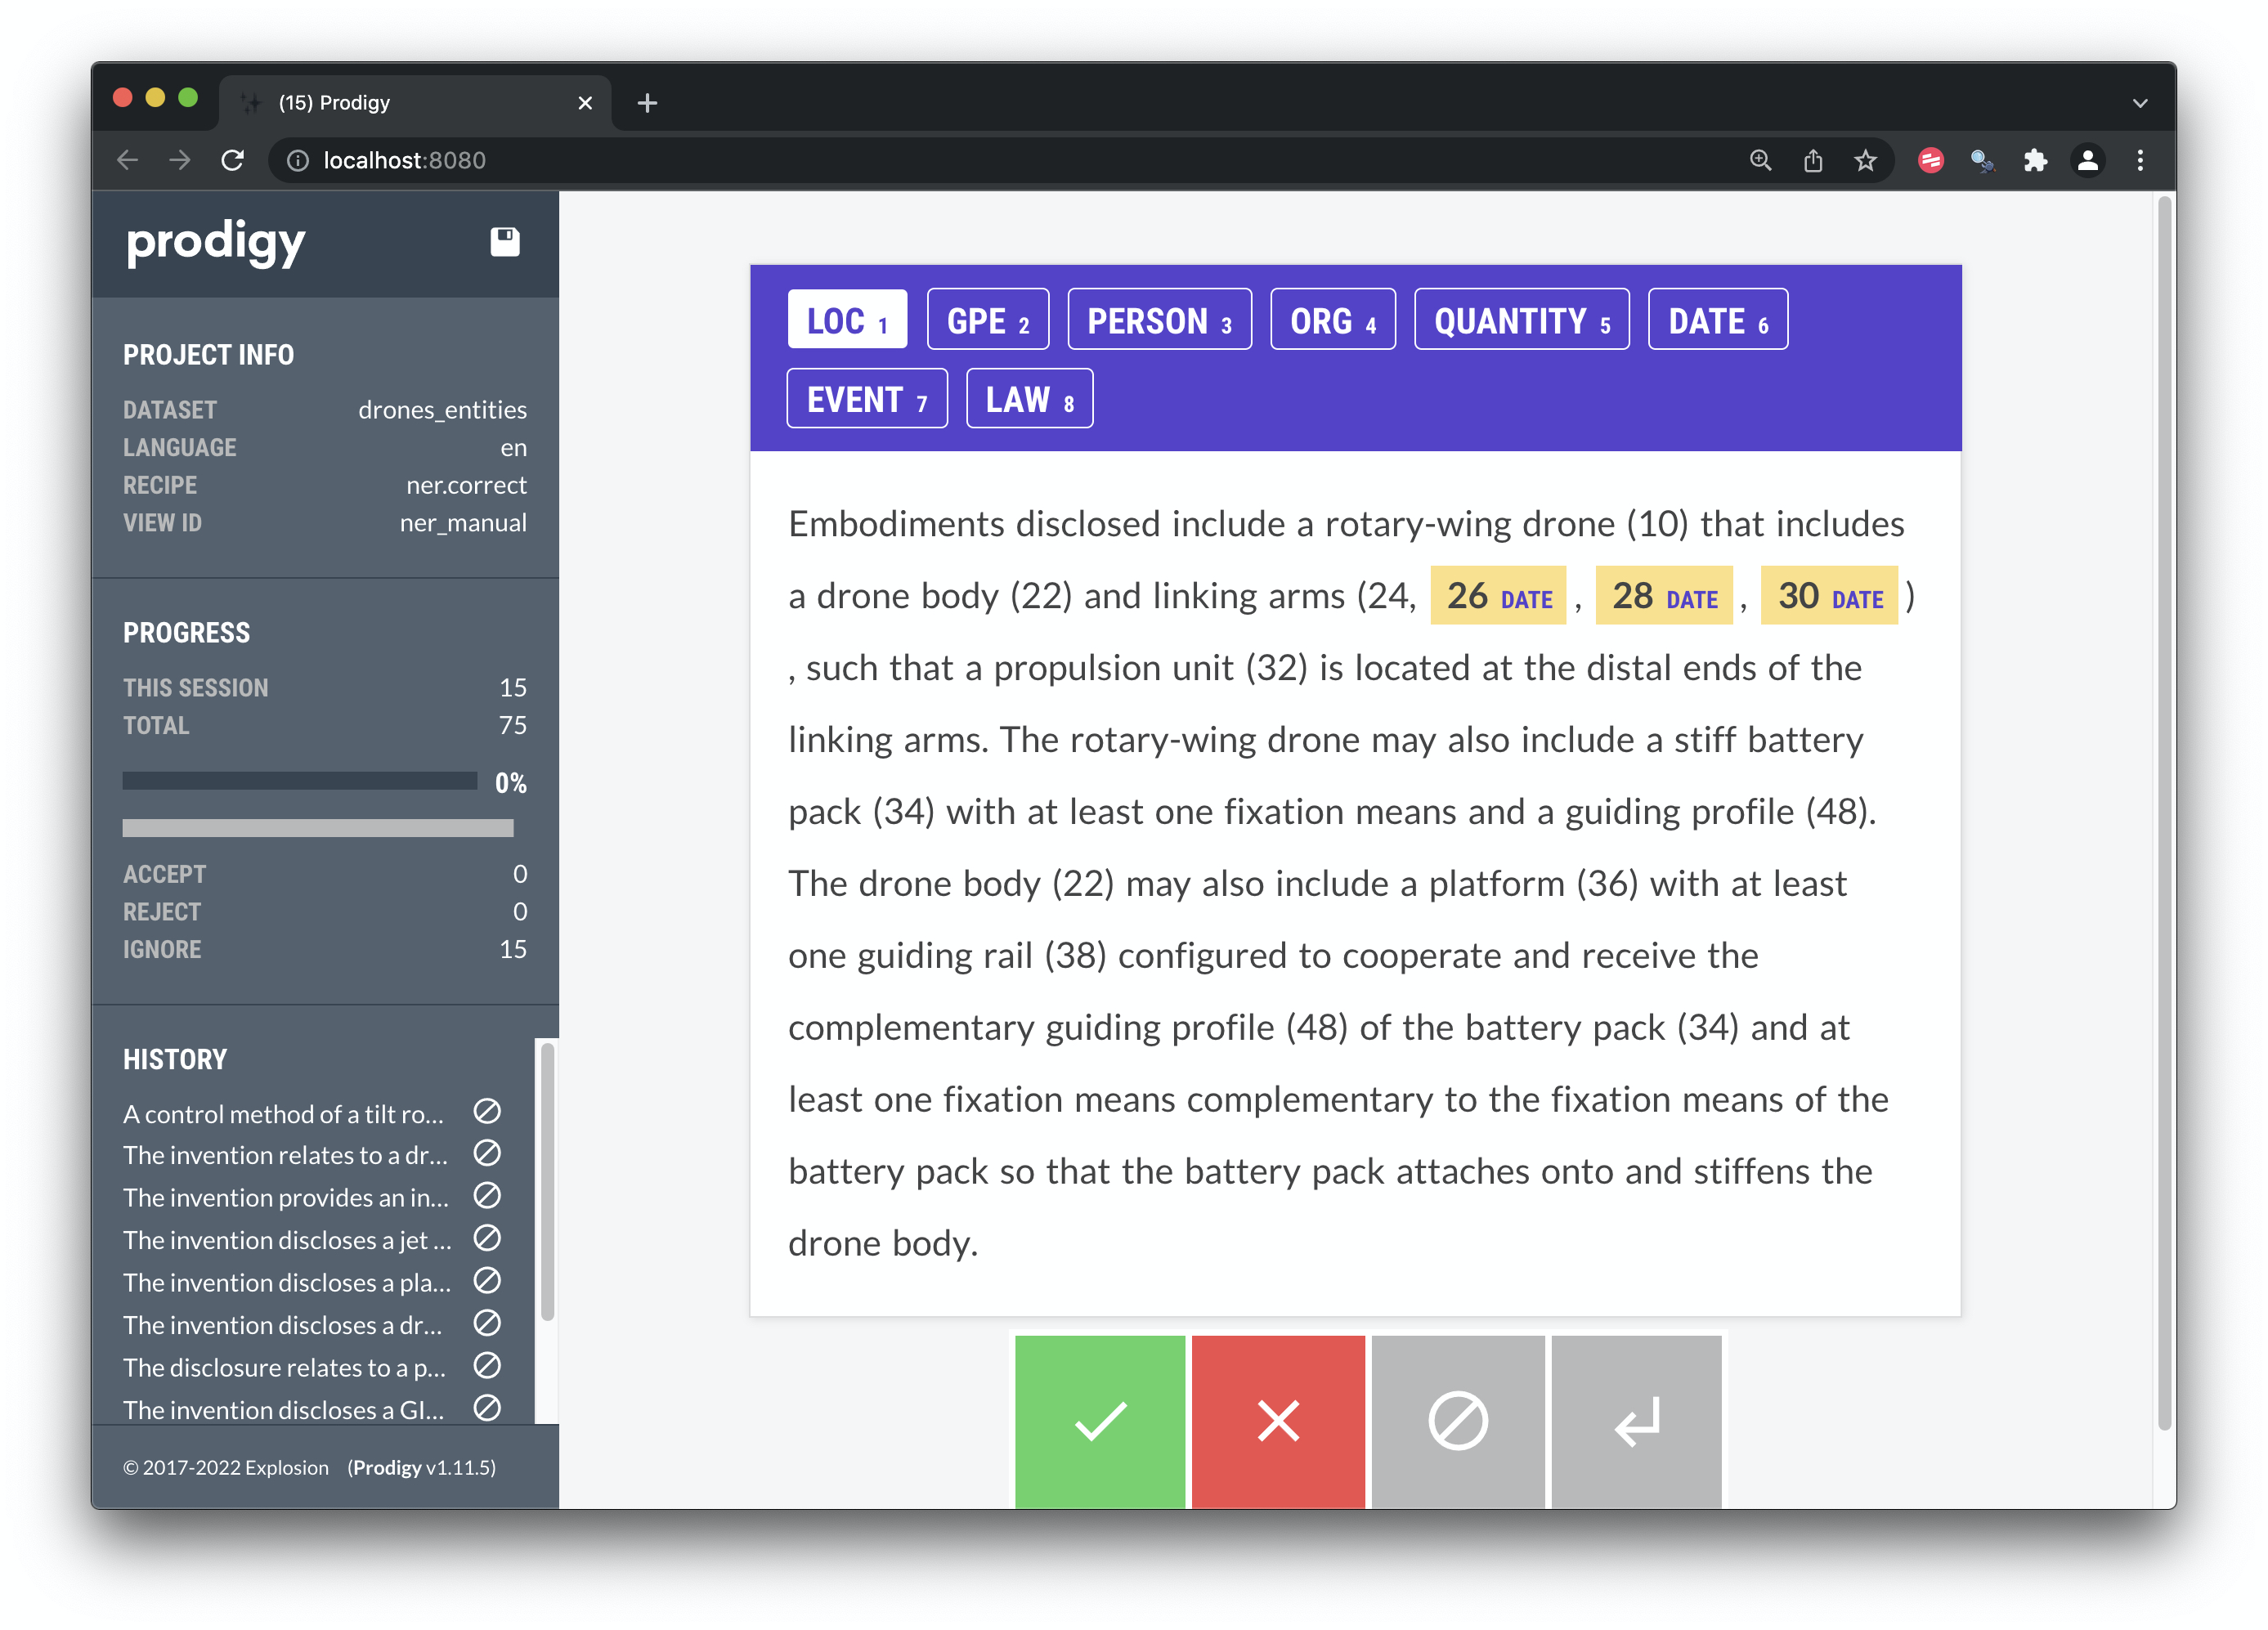The height and width of the screenshot is (1630, 2268).
Task: Open the tab search chevron
Action: (2140, 103)
